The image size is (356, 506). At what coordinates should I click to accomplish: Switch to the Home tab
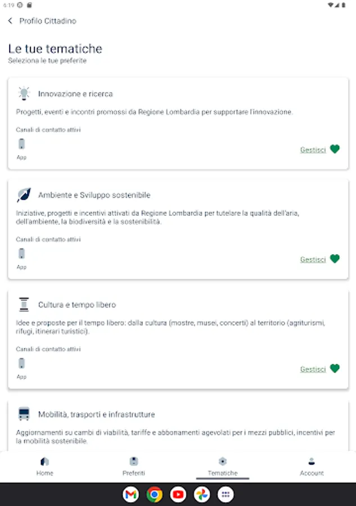[44, 466]
